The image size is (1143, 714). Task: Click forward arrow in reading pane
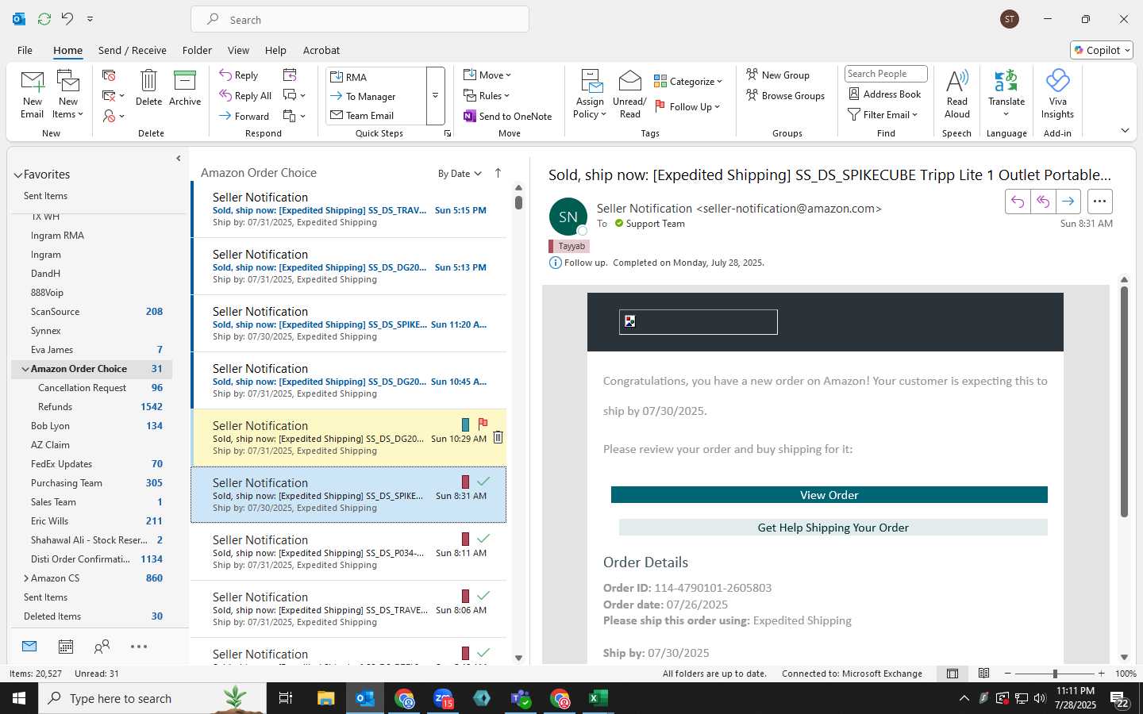[x=1068, y=202]
